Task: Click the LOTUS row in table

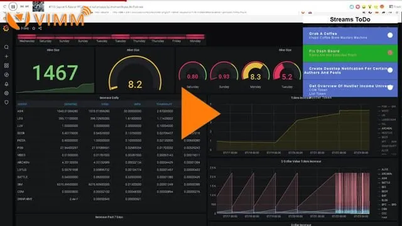Action: click(x=111, y=169)
